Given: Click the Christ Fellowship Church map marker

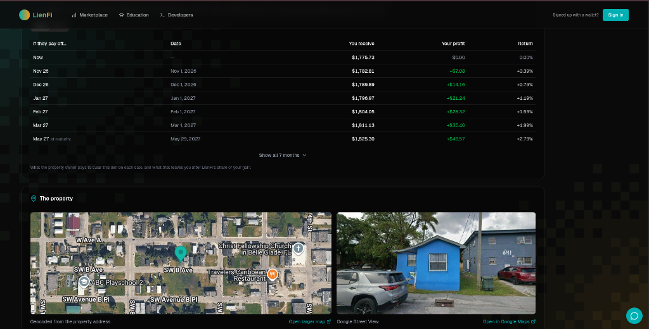Looking at the screenshot, I should [298, 249].
